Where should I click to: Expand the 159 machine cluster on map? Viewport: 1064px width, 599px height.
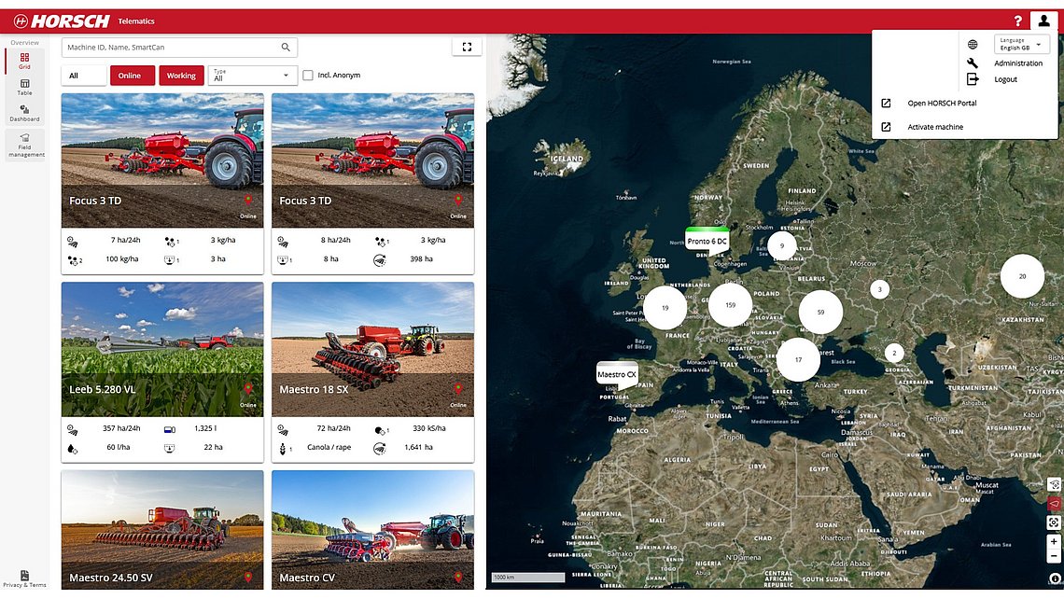[x=730, y=305]
